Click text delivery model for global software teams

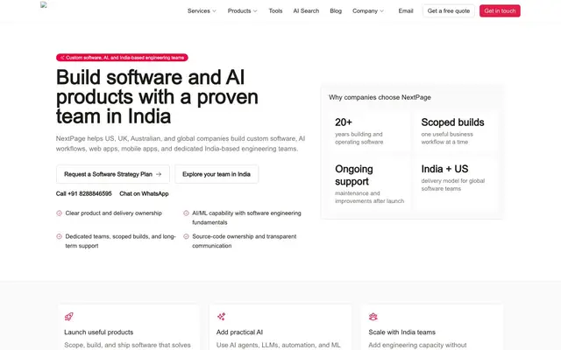coord(452,185)
